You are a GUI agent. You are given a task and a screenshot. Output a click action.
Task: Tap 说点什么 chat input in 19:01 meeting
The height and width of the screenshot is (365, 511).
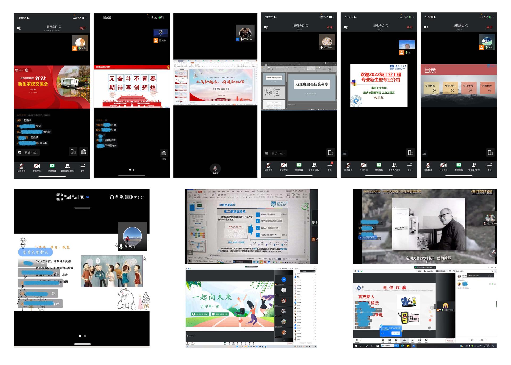(x=31, y=152)
